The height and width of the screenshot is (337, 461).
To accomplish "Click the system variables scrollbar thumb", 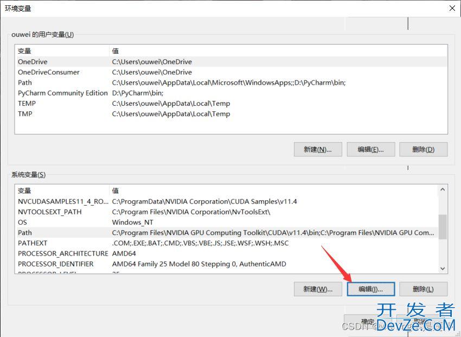I will [x=443, y=227].
